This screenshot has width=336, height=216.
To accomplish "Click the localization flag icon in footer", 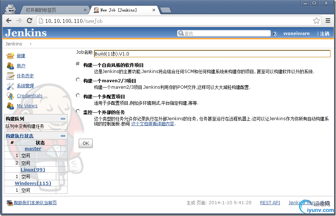I will tap(9, 203).
